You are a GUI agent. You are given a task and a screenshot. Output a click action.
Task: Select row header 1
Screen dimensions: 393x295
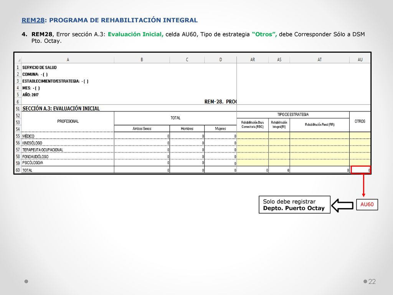click(x=18, y=68)
